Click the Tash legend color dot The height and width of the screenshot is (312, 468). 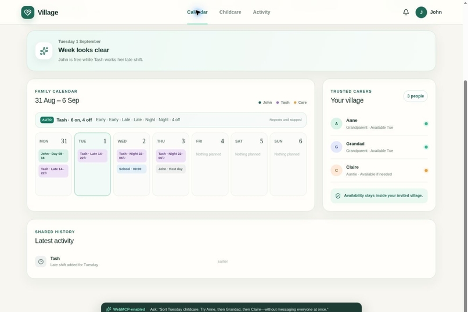(278, 103)
